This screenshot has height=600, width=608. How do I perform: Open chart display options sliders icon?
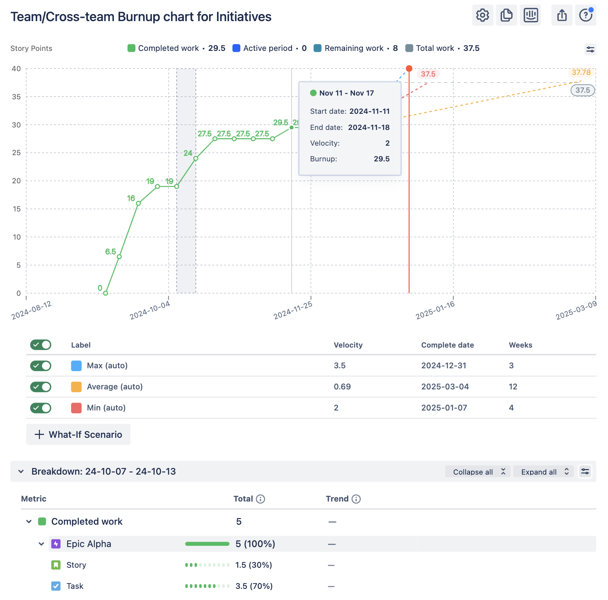point(591,49)
